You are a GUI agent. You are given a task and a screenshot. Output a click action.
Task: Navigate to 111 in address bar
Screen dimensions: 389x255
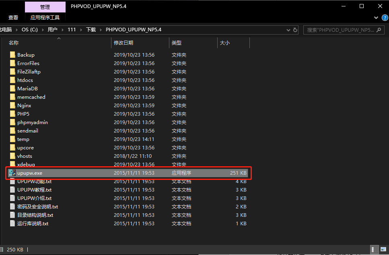(x=72, y=30)
